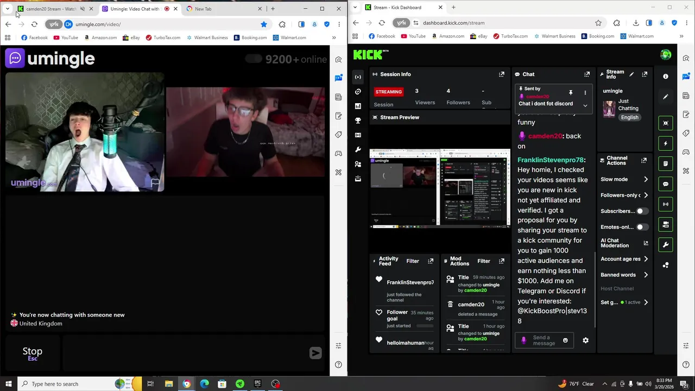Open File Explorer from taskbar
Viewport: 695px width, 391px height.
tap(168, 384)
